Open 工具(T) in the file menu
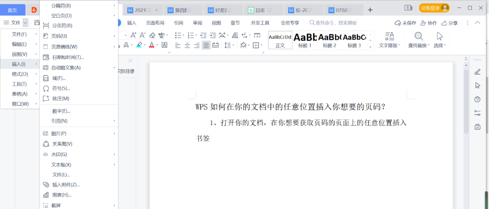 pos(20,84)
